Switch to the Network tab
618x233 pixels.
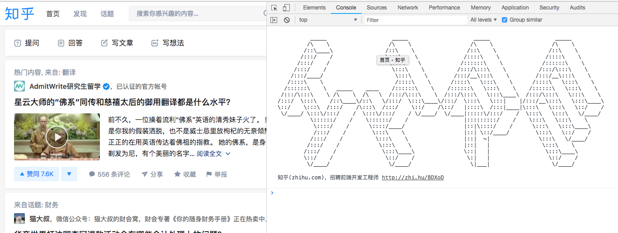[408, 8]
